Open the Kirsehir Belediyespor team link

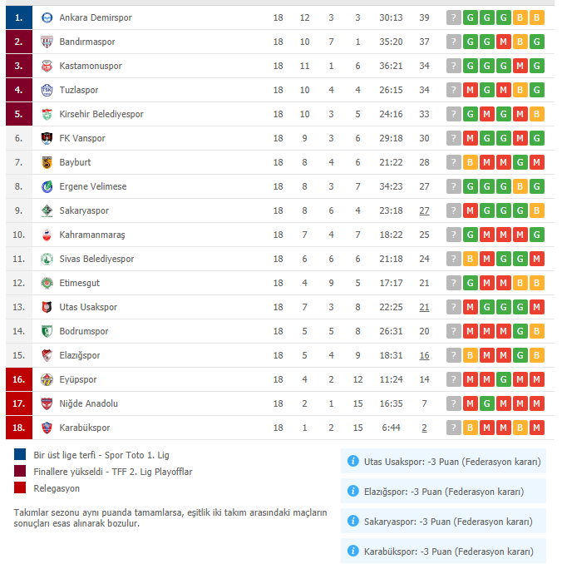point(101,114)
